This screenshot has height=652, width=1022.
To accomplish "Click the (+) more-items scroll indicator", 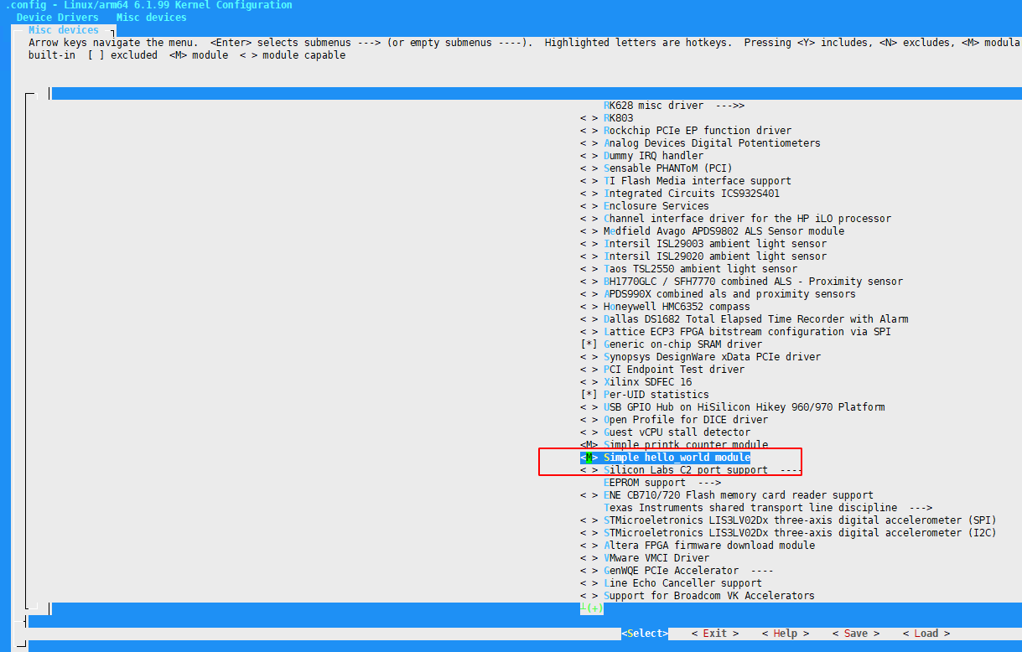I will click(592, 608).
